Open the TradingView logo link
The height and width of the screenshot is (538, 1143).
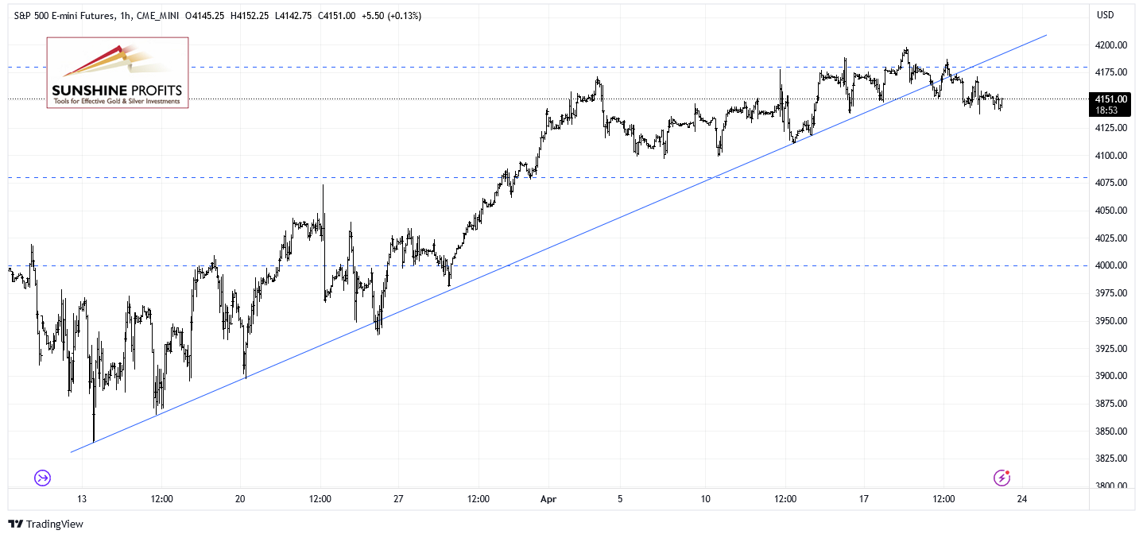tap(46, 524)
